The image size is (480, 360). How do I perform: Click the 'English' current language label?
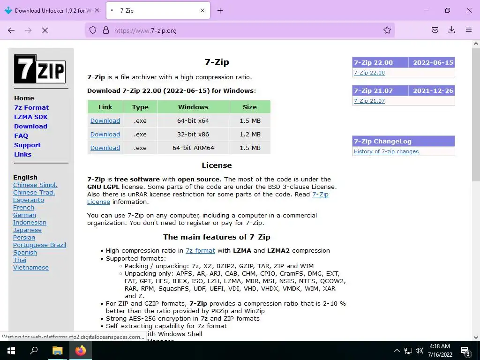[x=25, y=177]
